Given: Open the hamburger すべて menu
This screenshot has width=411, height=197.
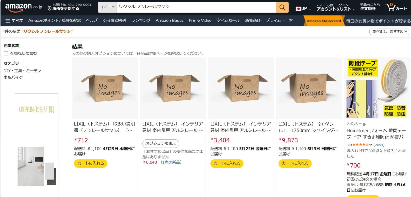Looking at the screenshot, I should [14, 21].
